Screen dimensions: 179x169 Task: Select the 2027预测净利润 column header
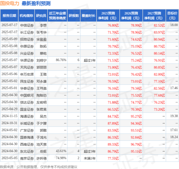pyautogui.click(x=154, y=15)
